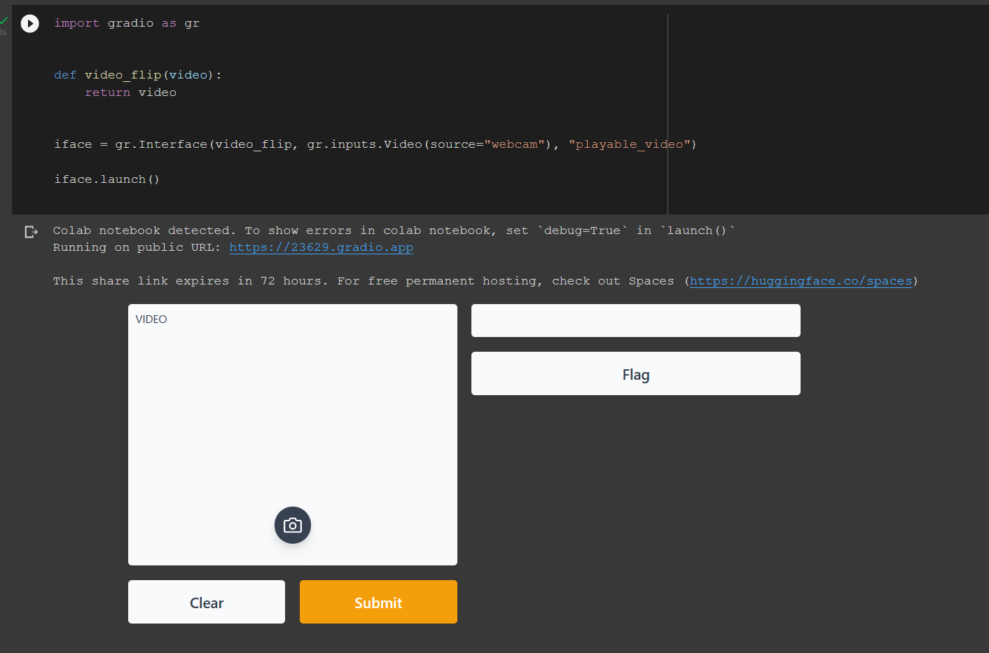
Task: Click the 'return video' code line
Action: point(131,92)
